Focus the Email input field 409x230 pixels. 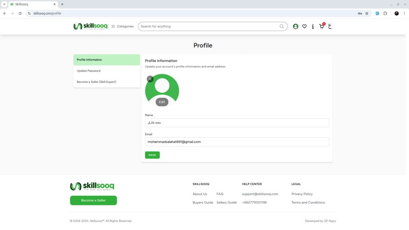click(x=237, y=142)
